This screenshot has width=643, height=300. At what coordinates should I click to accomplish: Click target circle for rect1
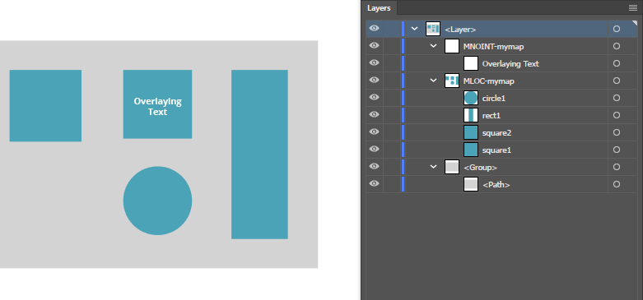[617, 115]
